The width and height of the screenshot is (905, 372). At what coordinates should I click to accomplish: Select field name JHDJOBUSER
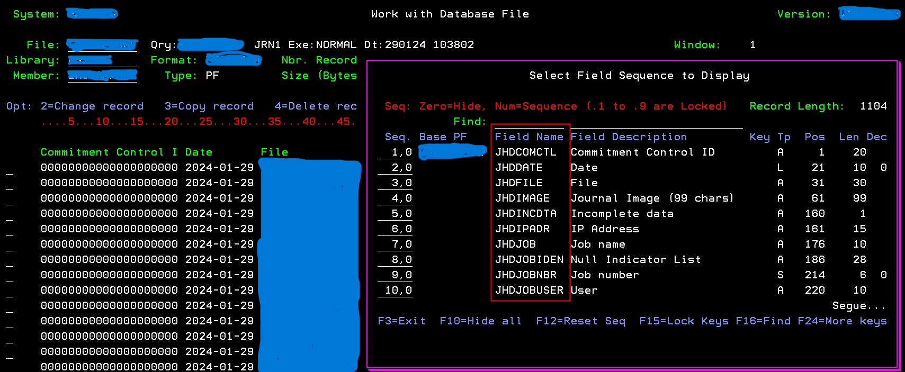(529, 291)
